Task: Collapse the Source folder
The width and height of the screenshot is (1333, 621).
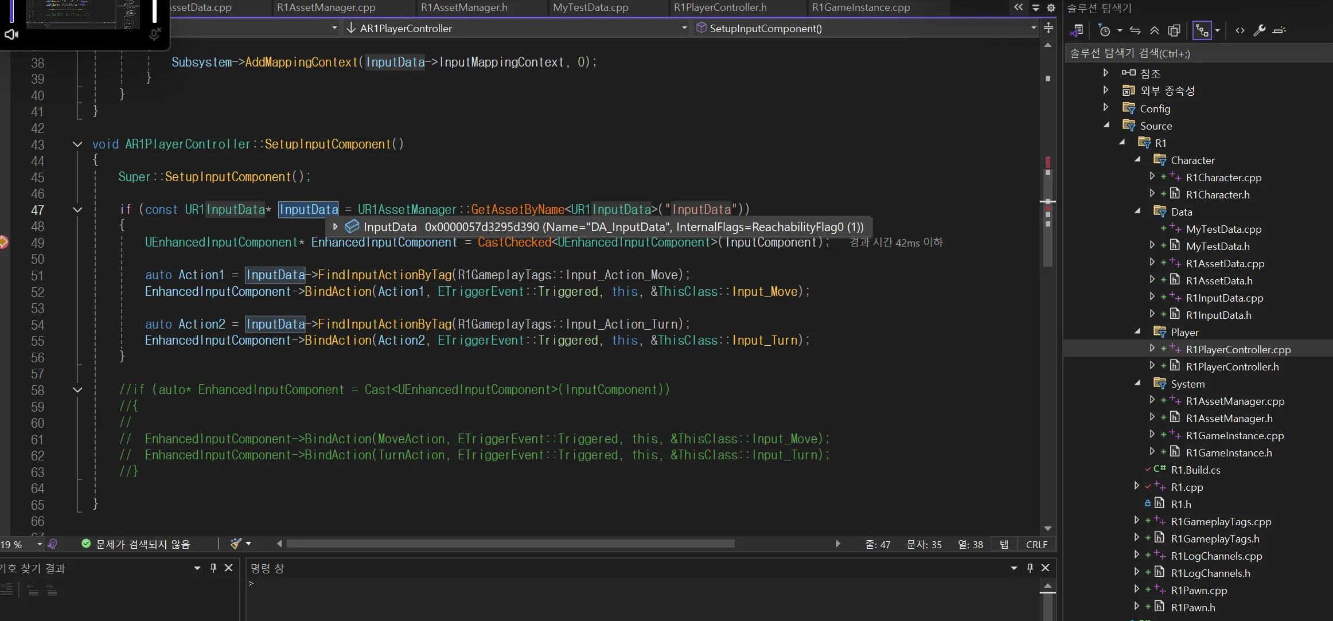Action: pyautogui.click(x=1106, y=124)
